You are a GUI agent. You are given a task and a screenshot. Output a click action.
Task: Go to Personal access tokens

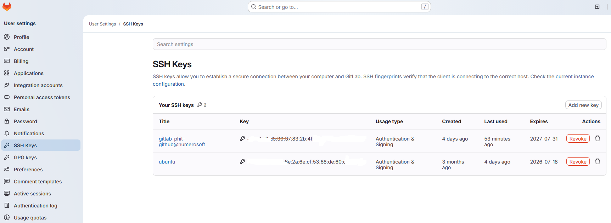coord(42,97)
